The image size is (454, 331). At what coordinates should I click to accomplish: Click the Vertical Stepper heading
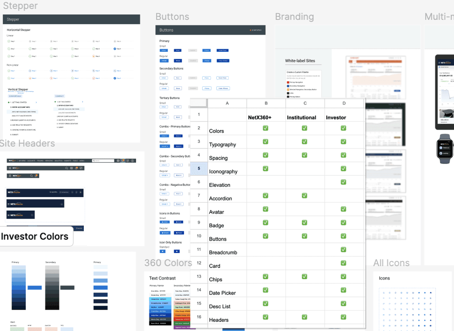tap(18, 90)
